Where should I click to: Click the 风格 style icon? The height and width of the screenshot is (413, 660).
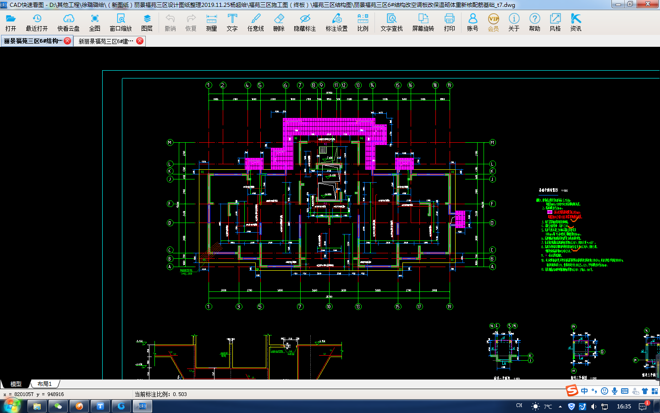(x=555, y=22)
